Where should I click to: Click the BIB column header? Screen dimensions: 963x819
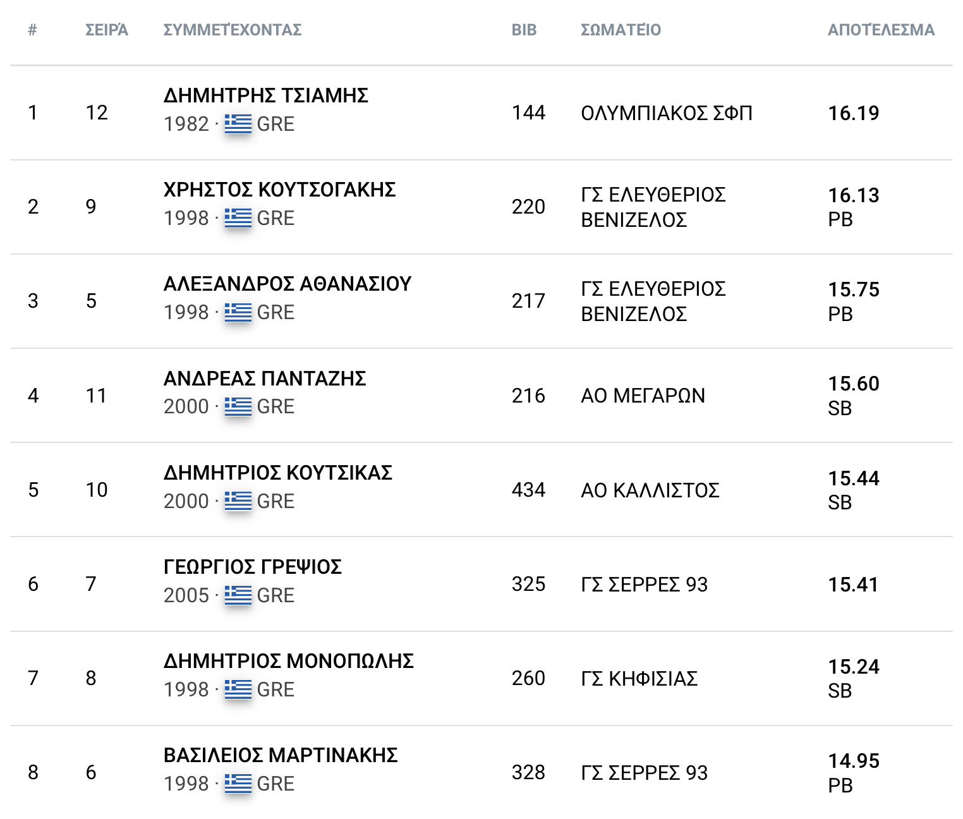pos(524,30)
